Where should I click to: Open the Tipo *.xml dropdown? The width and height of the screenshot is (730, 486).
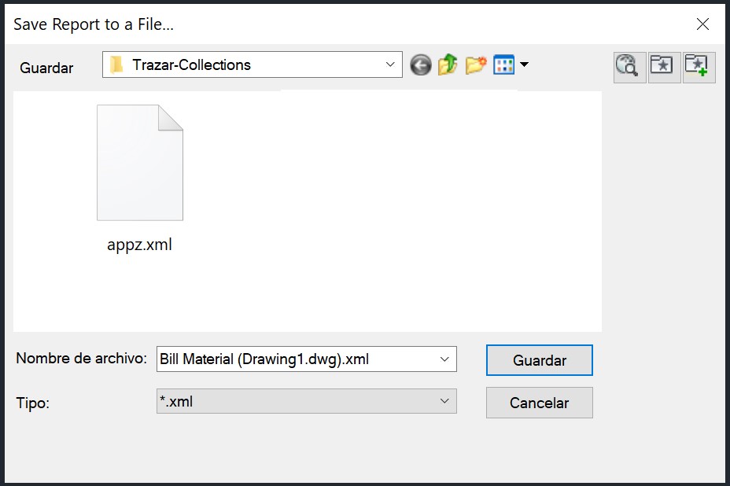445,402
